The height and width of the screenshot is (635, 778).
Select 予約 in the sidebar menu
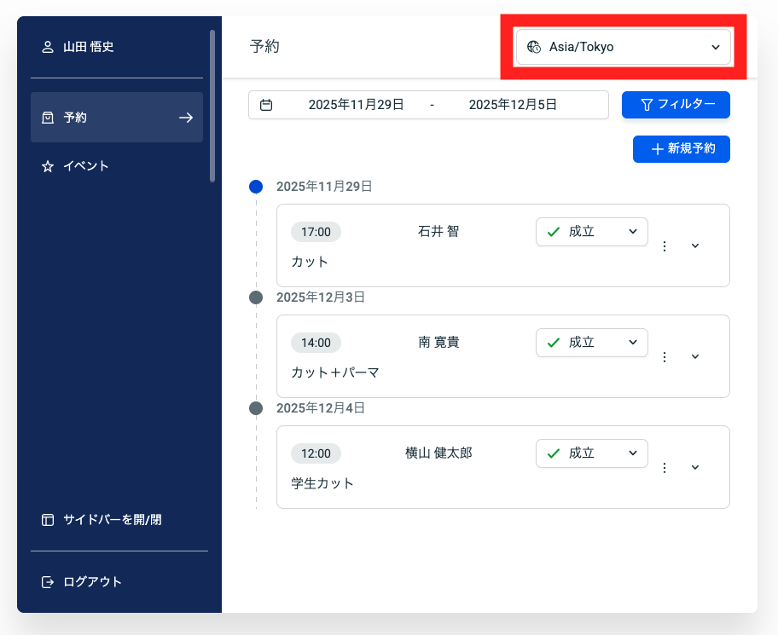117,118
